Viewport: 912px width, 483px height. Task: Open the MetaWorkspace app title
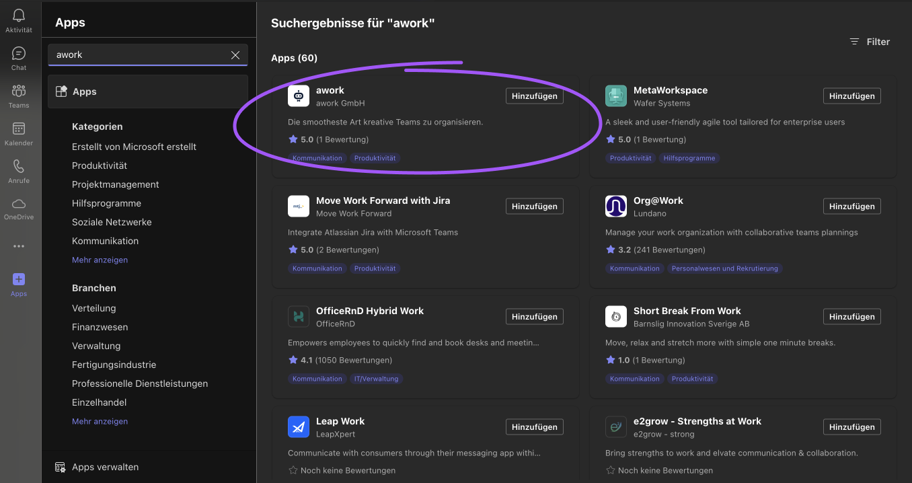pos(671,90)
